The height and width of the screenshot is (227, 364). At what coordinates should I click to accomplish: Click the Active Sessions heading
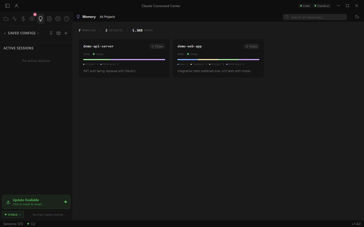pyautogui.click(x=18, y=48)
